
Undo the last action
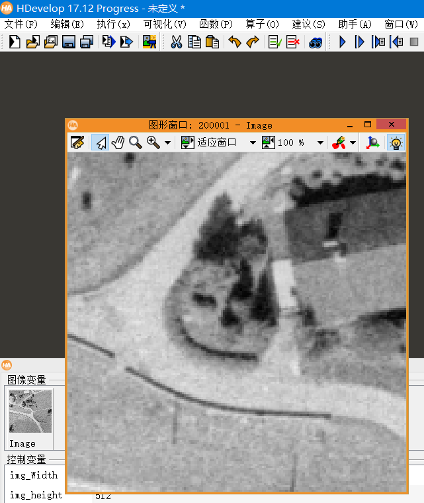pos(234,42)
